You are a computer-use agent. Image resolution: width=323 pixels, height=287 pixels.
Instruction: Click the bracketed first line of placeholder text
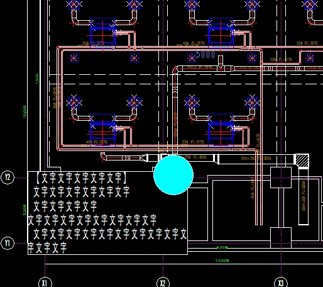(x=81, y=178)
